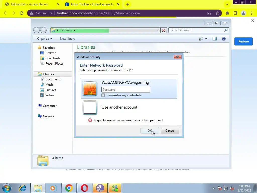Click the muted volume tray icon
This screenshot has width=257, height=193.
click(232, 188)
